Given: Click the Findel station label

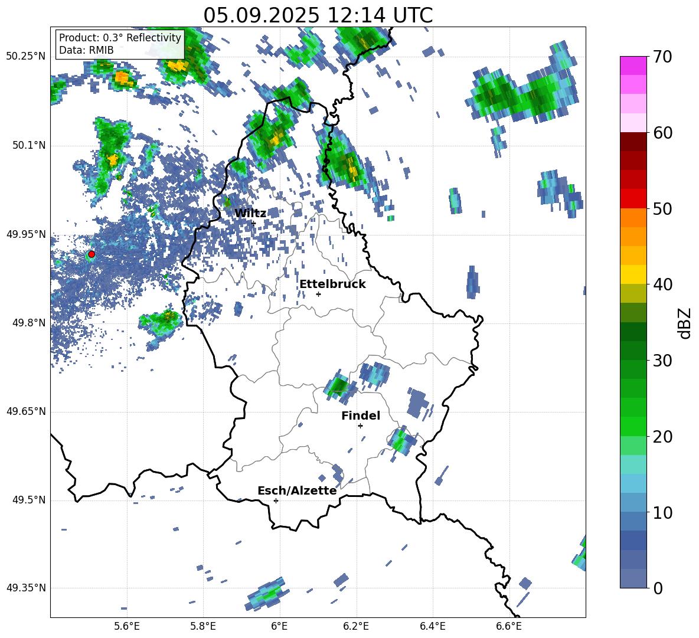Looking at the screenshot, I should click(x=361, y=415).
